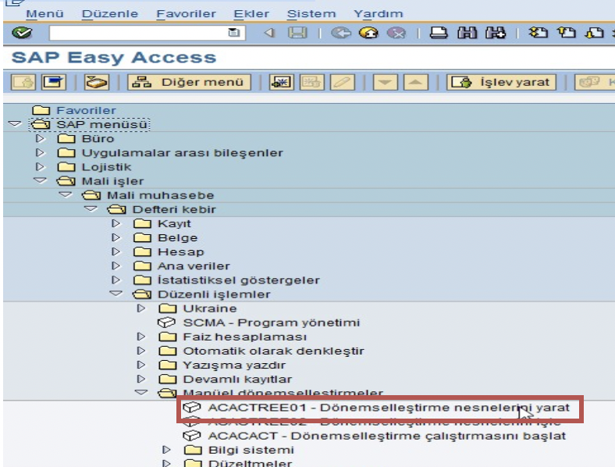
Task: Select ACACTREE01 - Dönemselleştirme nesnelerini yarat
Action: (x=389, y=408)
